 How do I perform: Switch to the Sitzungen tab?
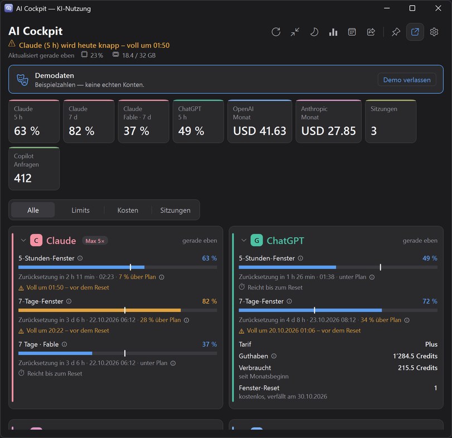pos(175,210)
